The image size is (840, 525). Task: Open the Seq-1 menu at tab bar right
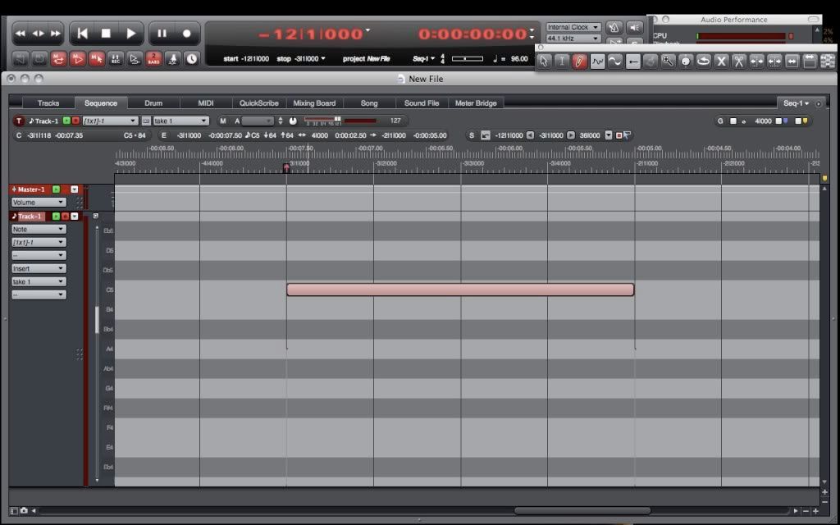[796, 103]
